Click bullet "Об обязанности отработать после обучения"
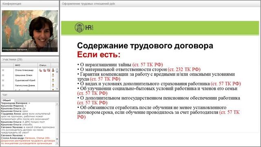Image resolution: width=261 pixels, height=147 pixels. click(x=158, y=112)
